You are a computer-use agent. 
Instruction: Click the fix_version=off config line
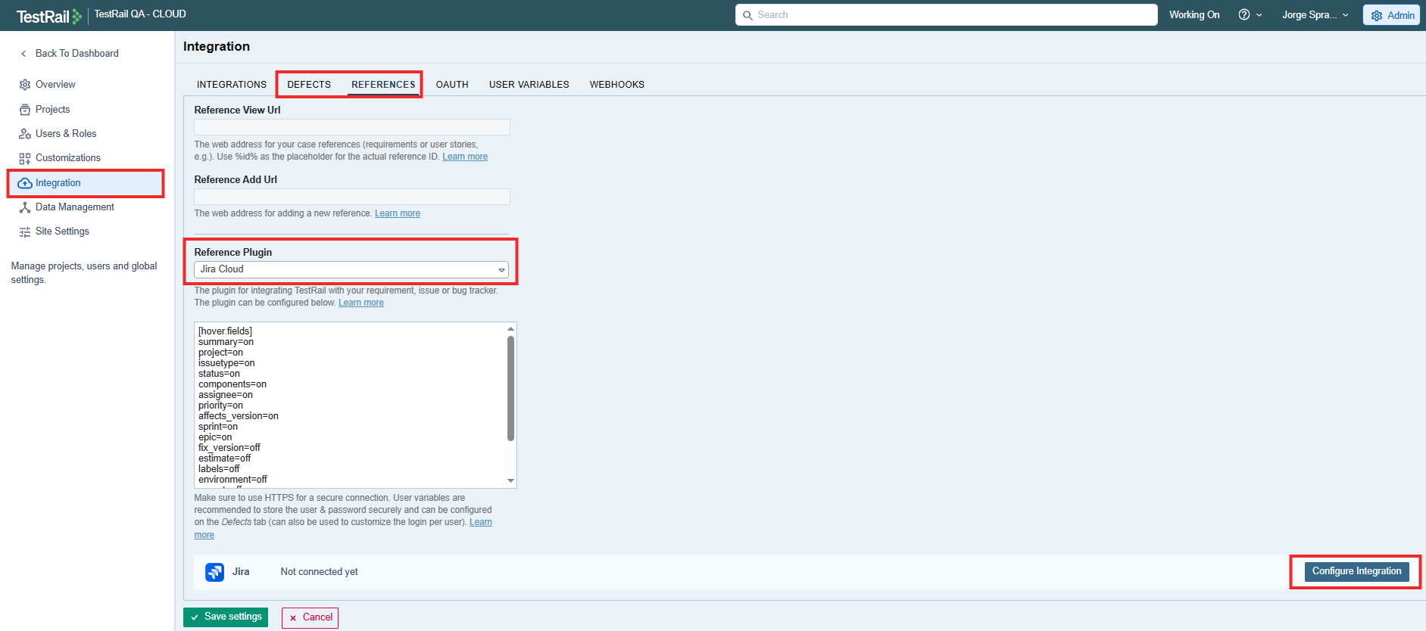229,448
